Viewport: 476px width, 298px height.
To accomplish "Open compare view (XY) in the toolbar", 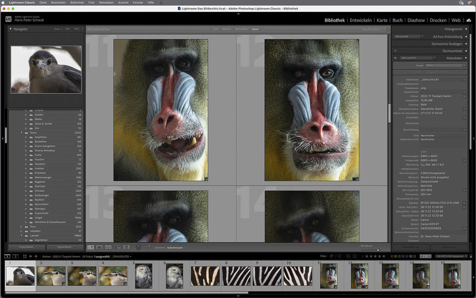I will 108,247.
